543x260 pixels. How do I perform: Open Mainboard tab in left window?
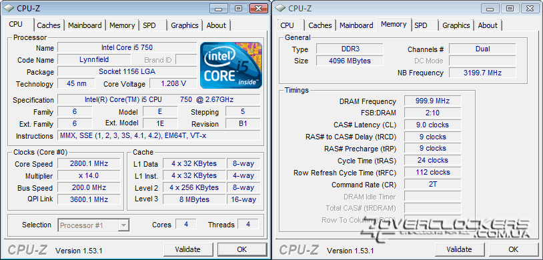point(85,25)
